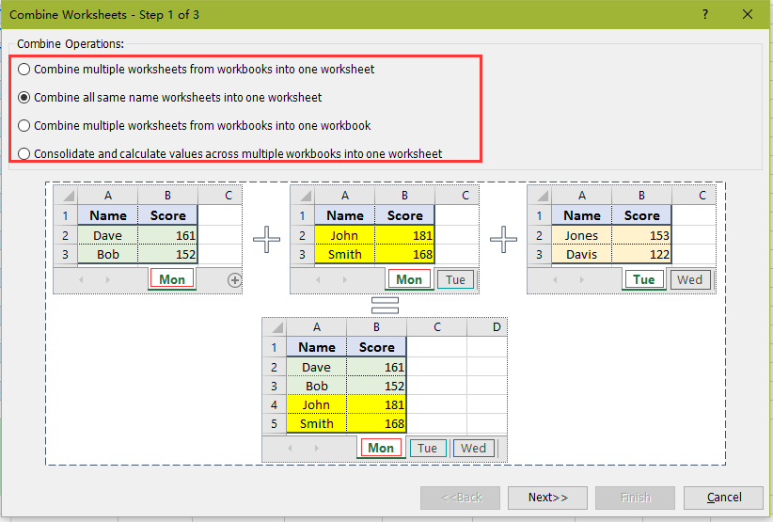Screen dimensions: 773x522
Task: Click the score value '122' in the illustration
Action: click(x=641, y=254)
